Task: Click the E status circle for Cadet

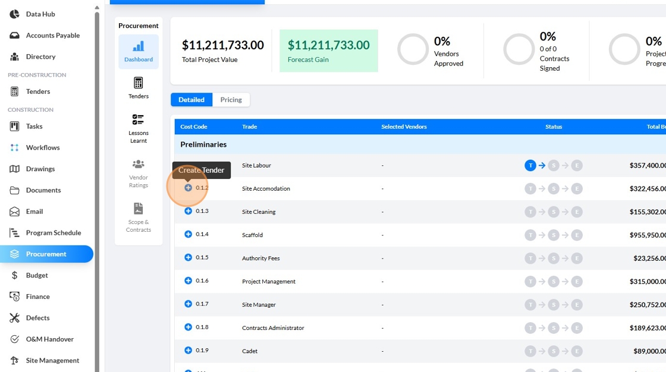Action: pos(577,351)
